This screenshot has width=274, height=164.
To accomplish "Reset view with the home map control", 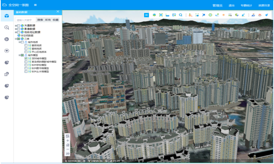I will (68, 145).
